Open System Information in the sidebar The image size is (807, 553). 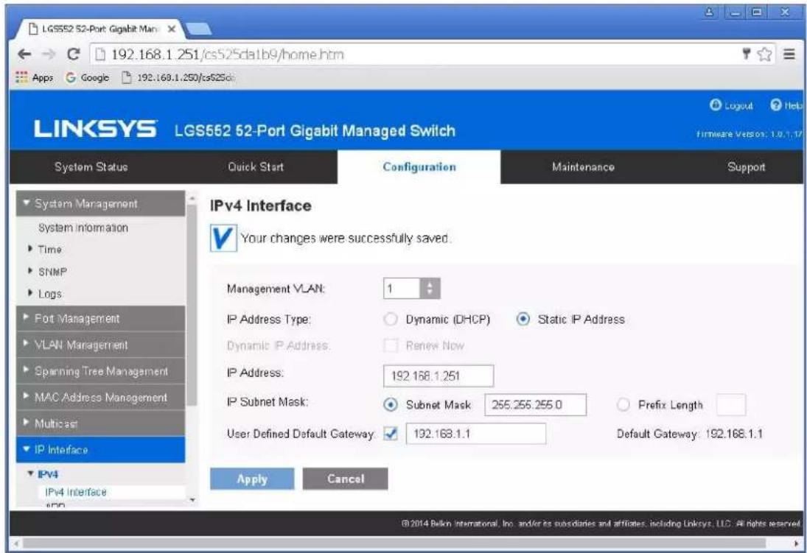click(x=83, y=228)
